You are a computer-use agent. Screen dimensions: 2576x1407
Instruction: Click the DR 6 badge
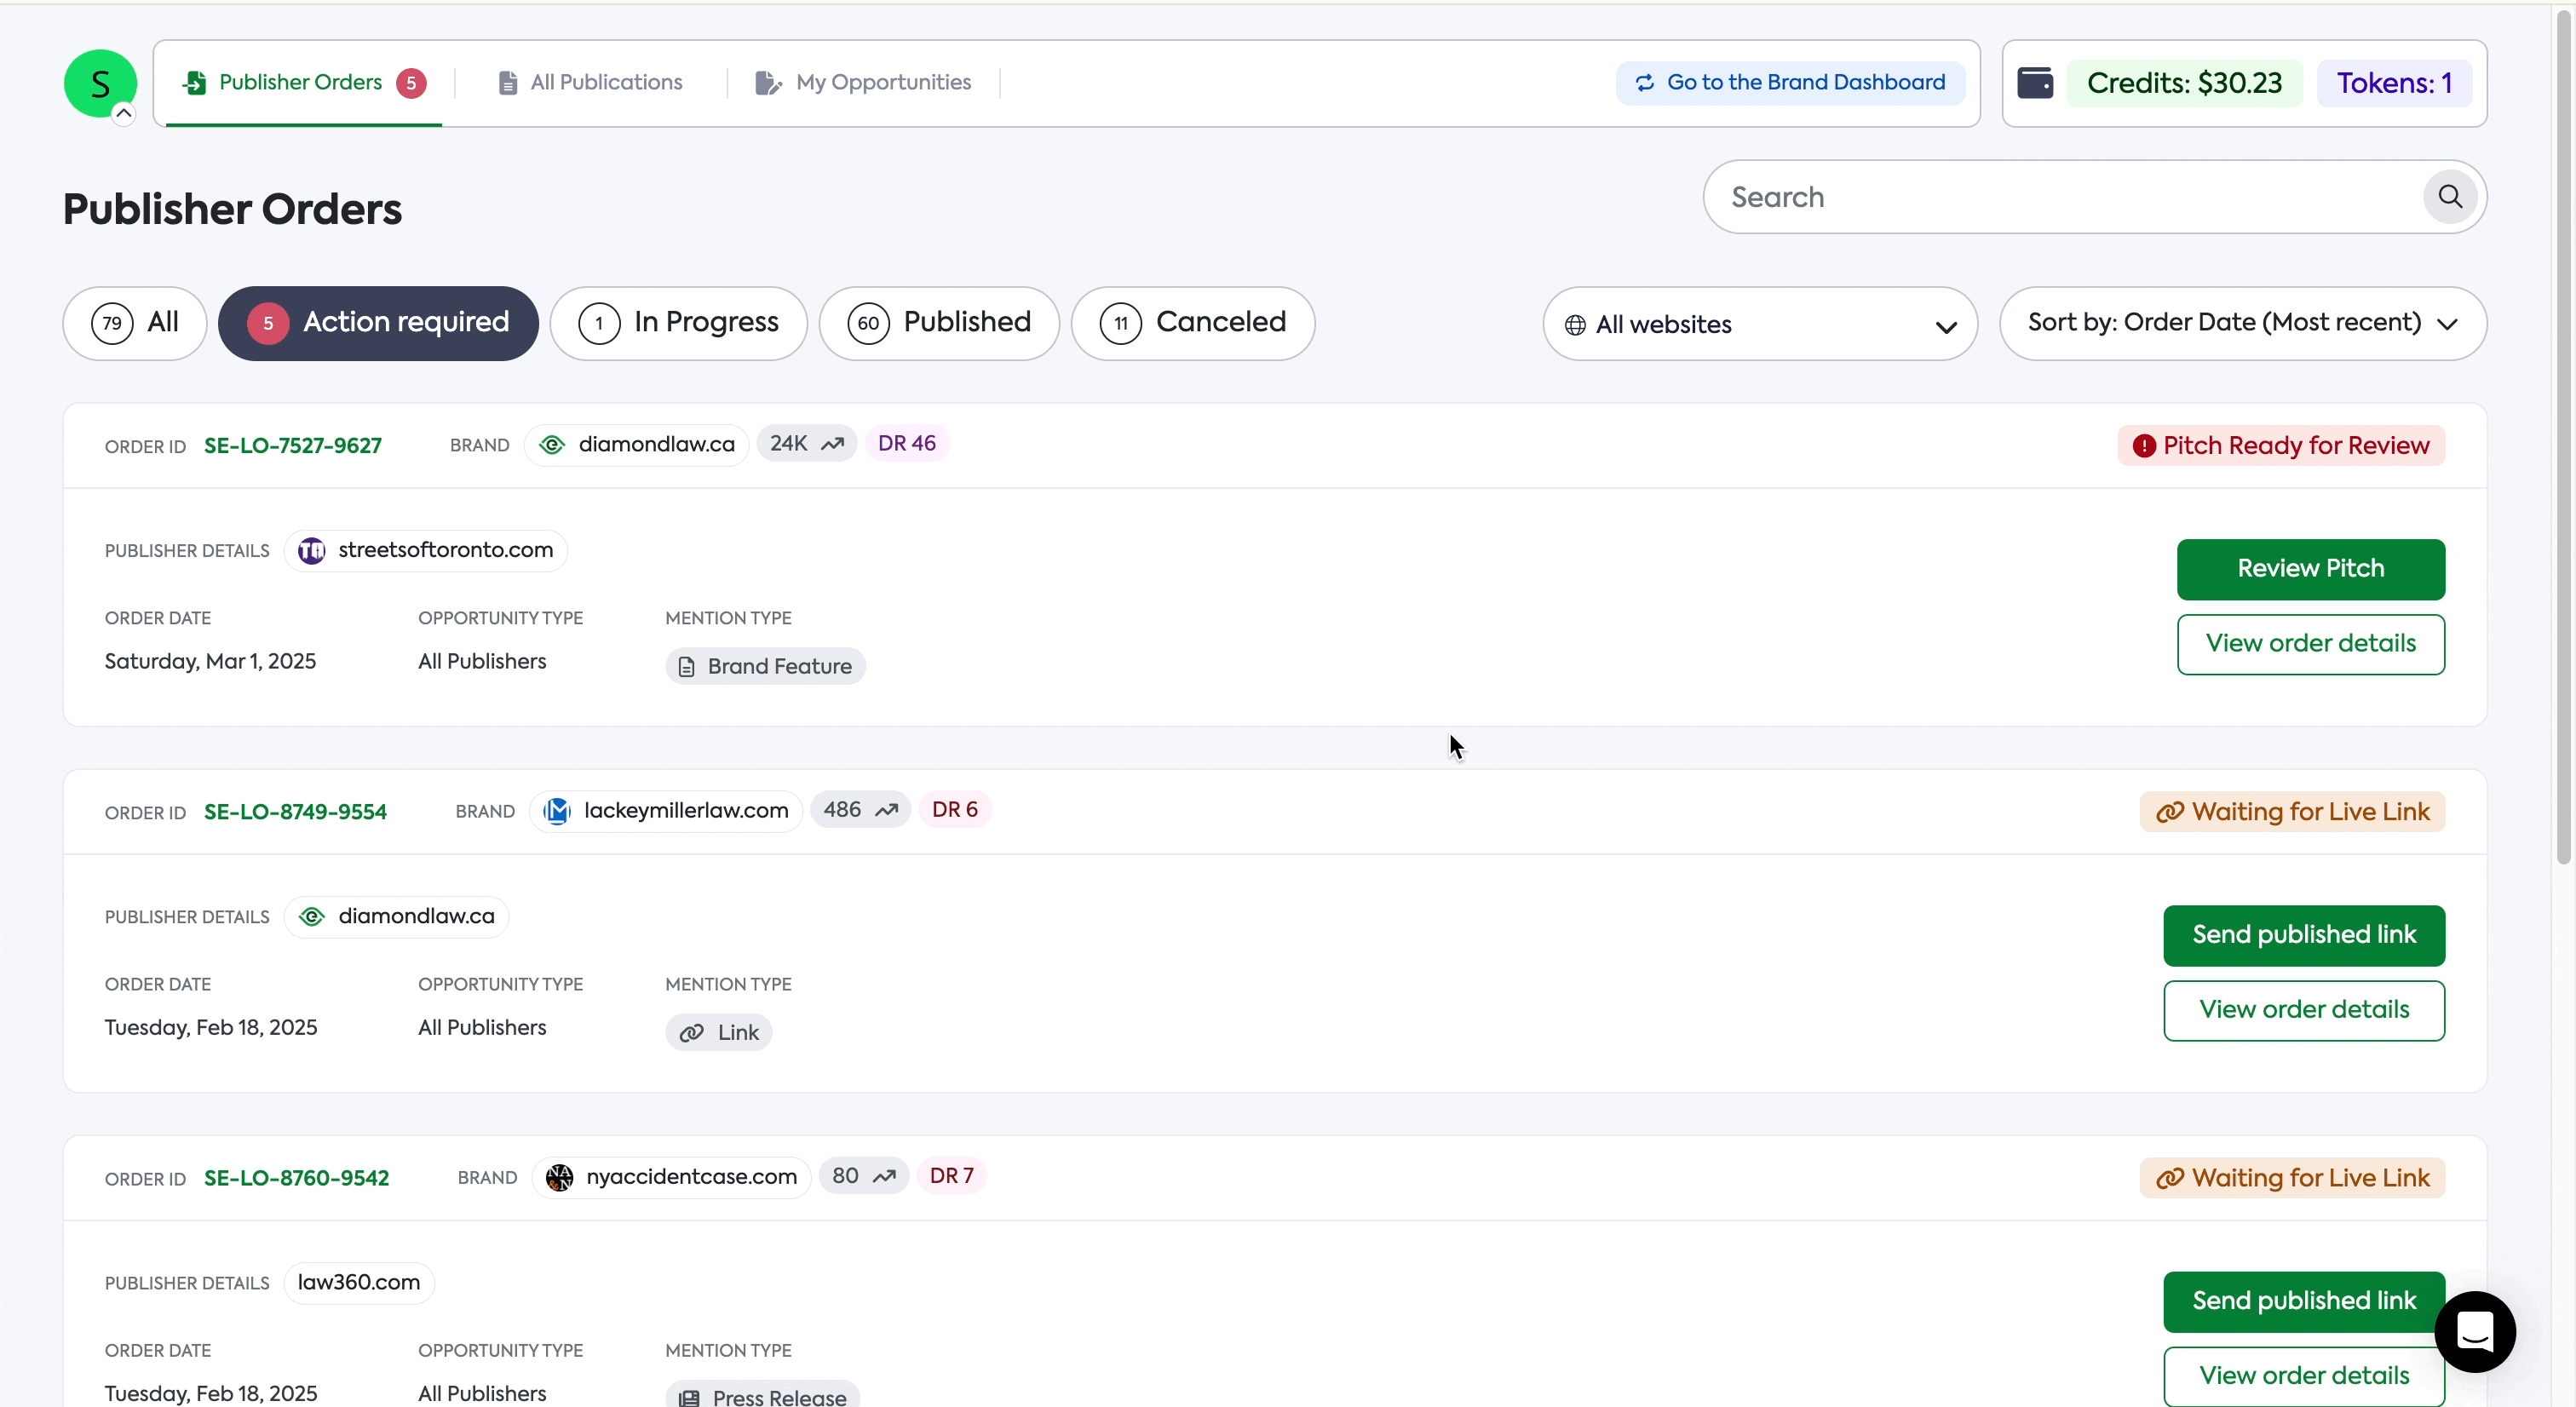(x=955, y=809)
